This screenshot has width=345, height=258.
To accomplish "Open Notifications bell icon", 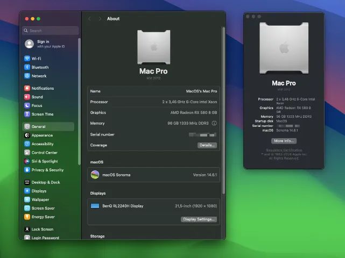I will [27, 88].
